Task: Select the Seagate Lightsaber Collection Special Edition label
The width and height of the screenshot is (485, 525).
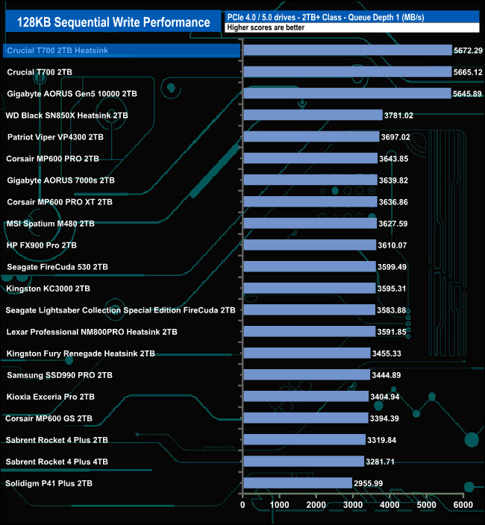Action: [x=121, y=310]
